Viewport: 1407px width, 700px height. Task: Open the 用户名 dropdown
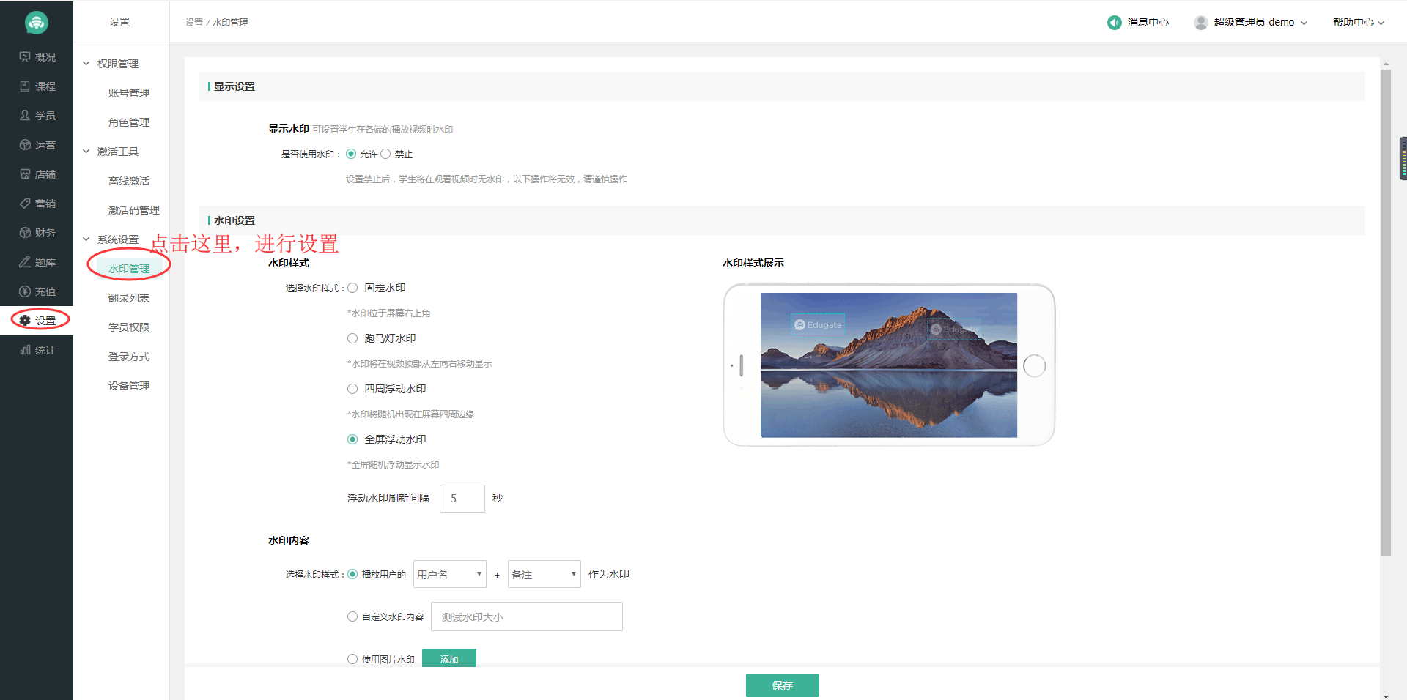pos(449,575)
